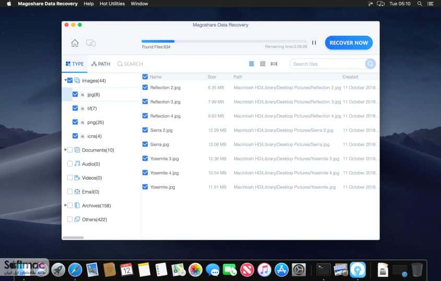
Task: Uncheck Yosemite.jpg file checkbox
Action: [x=145, y=187]
